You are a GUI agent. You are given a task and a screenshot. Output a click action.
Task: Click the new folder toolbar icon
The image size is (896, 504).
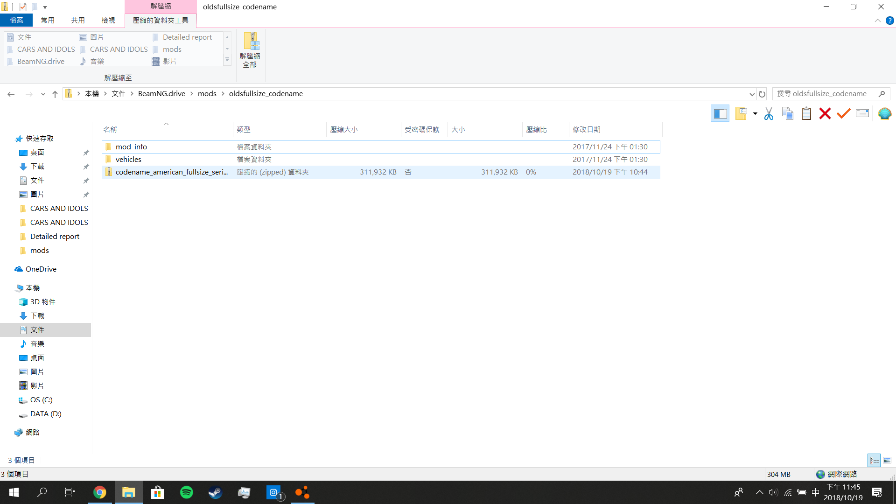pyautogui.click(x=741, y=113)
